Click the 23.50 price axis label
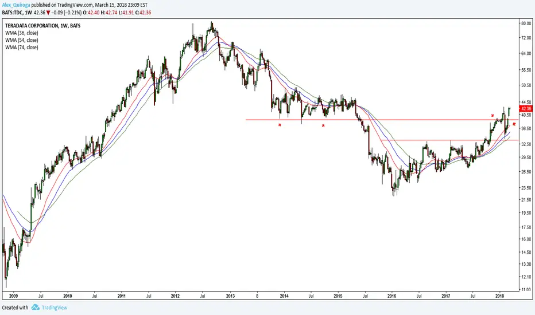535x315 pixels. (x=526, y=188)
